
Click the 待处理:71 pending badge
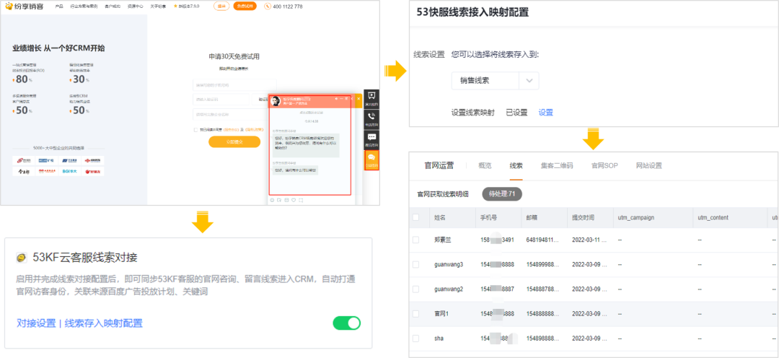[x=502, y=193]
